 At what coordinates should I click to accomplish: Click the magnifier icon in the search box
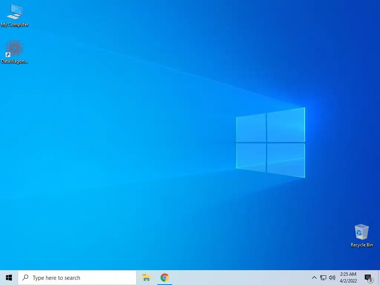[x=25, y=278]
